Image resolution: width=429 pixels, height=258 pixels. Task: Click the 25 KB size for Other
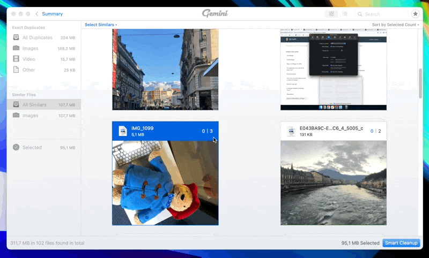pos(70,70)
